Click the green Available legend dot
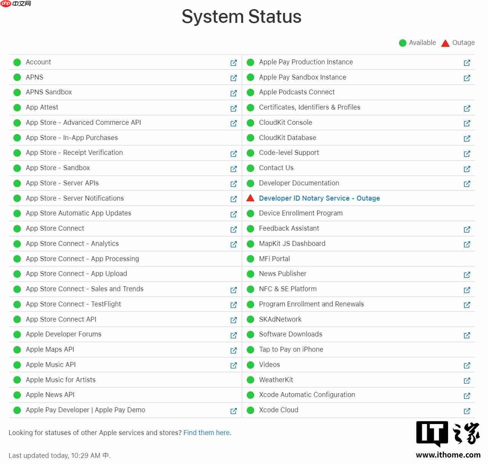 [x=402, y=43]
